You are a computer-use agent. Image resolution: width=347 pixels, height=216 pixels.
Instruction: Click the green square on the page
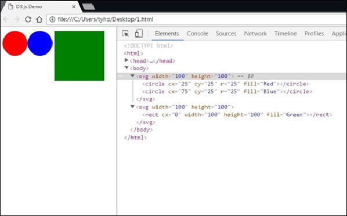click(x=79, y=56)
